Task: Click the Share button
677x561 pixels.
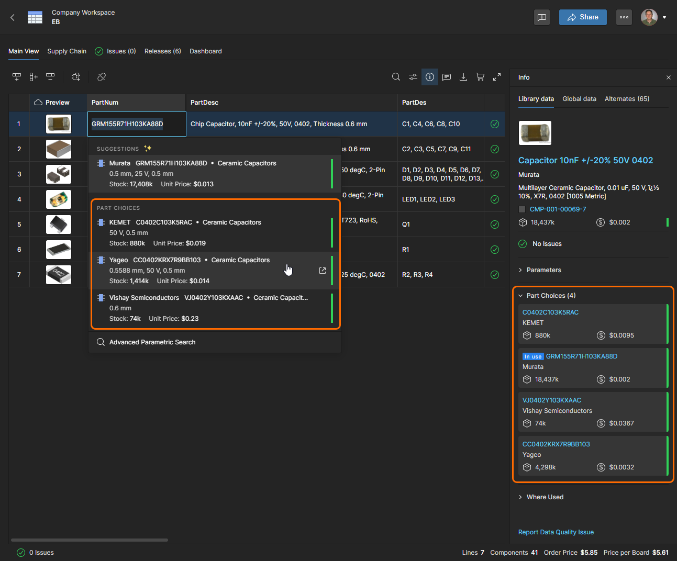Action: click(582, 17)
